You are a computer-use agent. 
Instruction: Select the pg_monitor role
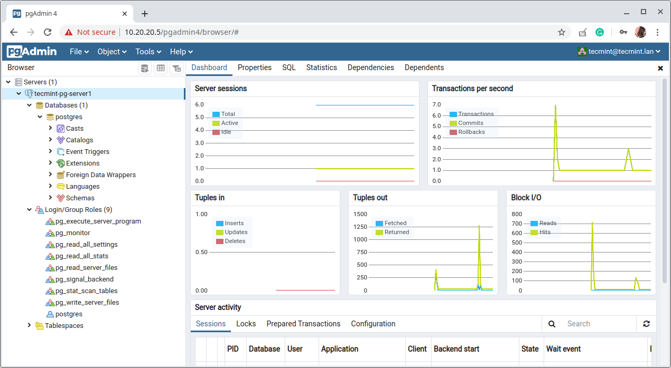[x=72, y=233]
